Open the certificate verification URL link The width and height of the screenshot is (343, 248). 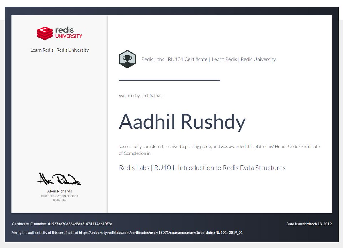point(161,233)
